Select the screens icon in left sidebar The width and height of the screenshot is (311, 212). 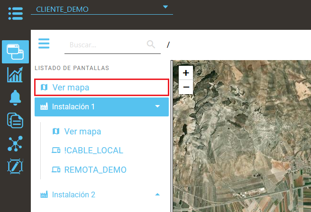click(x=15, y=52)
